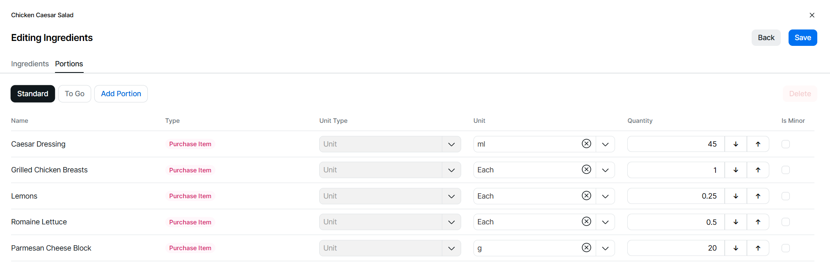Switch to the Ingredients tab
Viewport: 830px width, 269px height.
(x=30, y=64)
